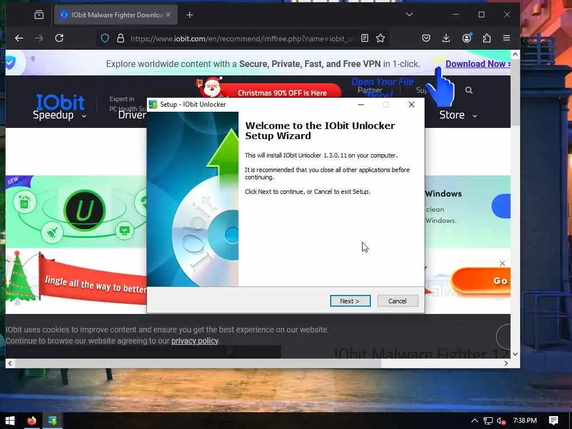Open muted volume tray icon
The width and height of the screenshot is (572, 429).
click(502, 421)
